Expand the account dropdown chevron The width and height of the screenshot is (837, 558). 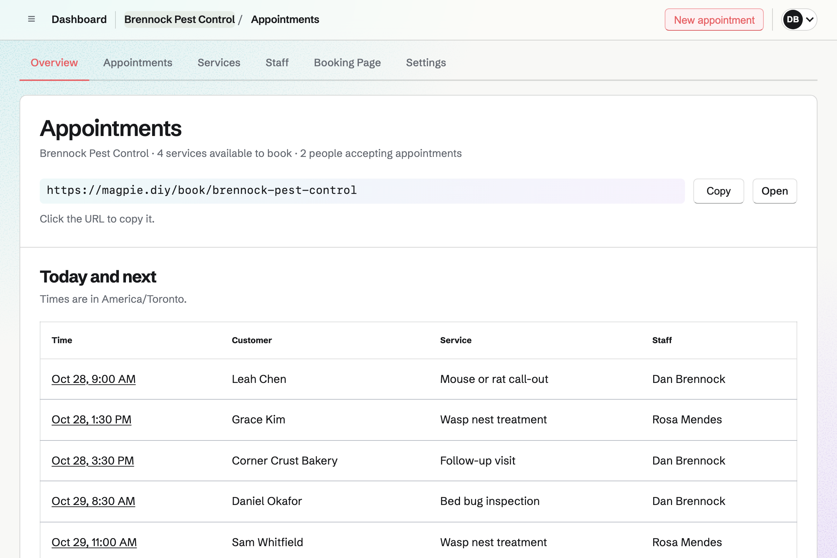click(809, 20)
